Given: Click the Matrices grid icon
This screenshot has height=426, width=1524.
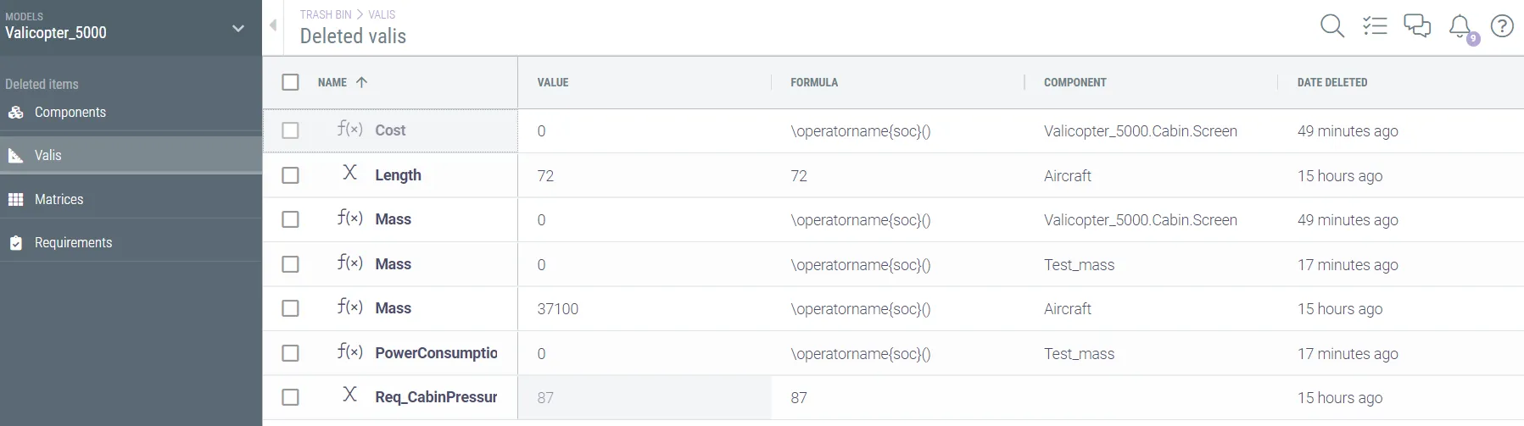Looking at the screenshot, I should point(16,200).
